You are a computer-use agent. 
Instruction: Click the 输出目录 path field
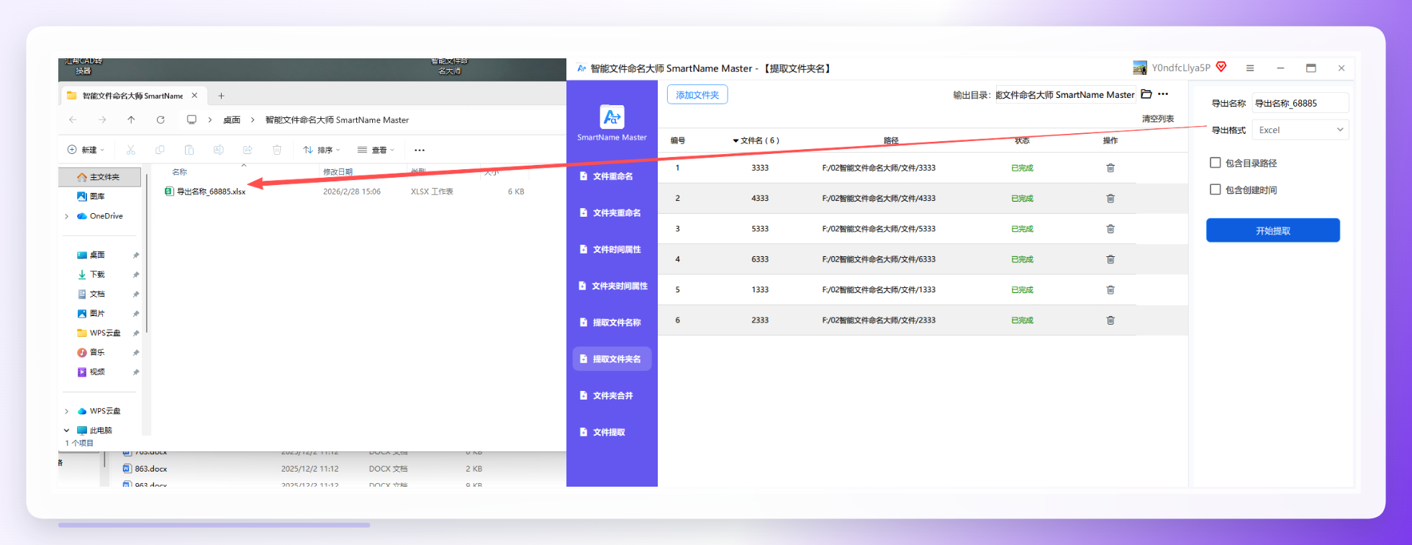coord(1065,95)
